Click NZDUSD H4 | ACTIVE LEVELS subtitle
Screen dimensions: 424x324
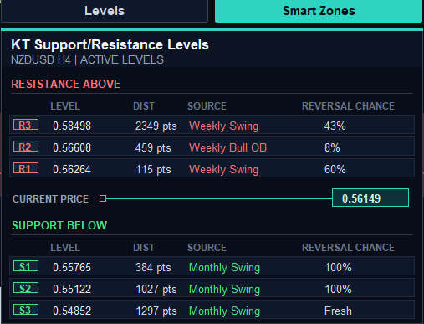click(87, 59)
